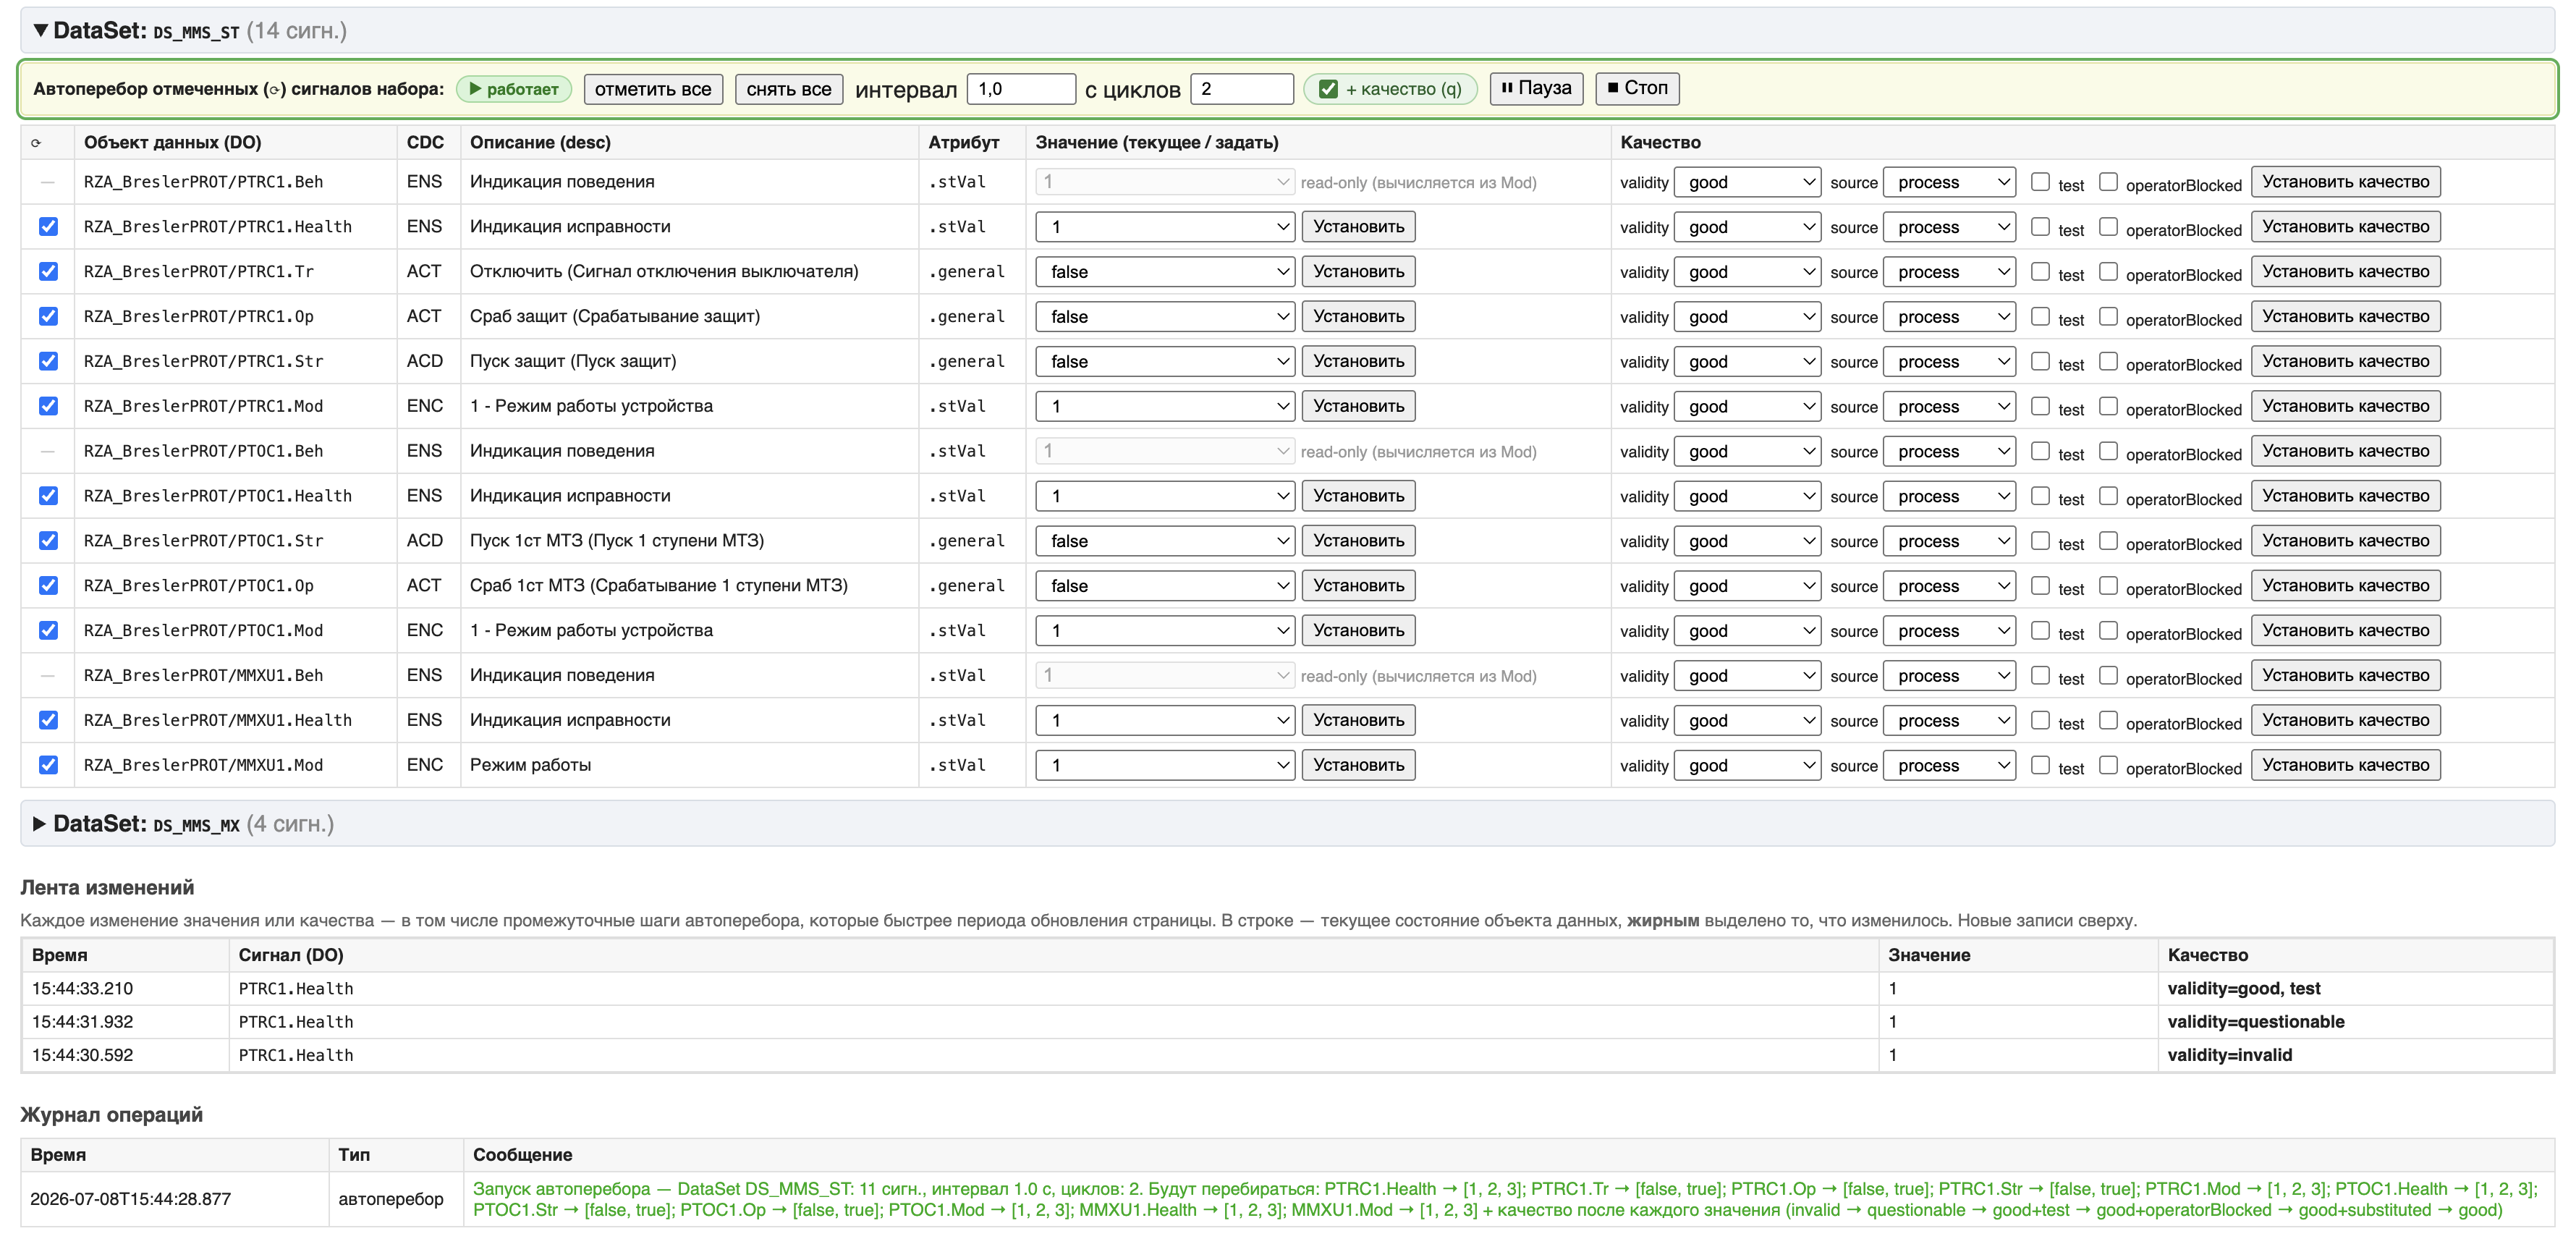The height and width of the screenshot is (1252, 2576).
Task: Focus the циклов count input field
Action: (1241, 89)
